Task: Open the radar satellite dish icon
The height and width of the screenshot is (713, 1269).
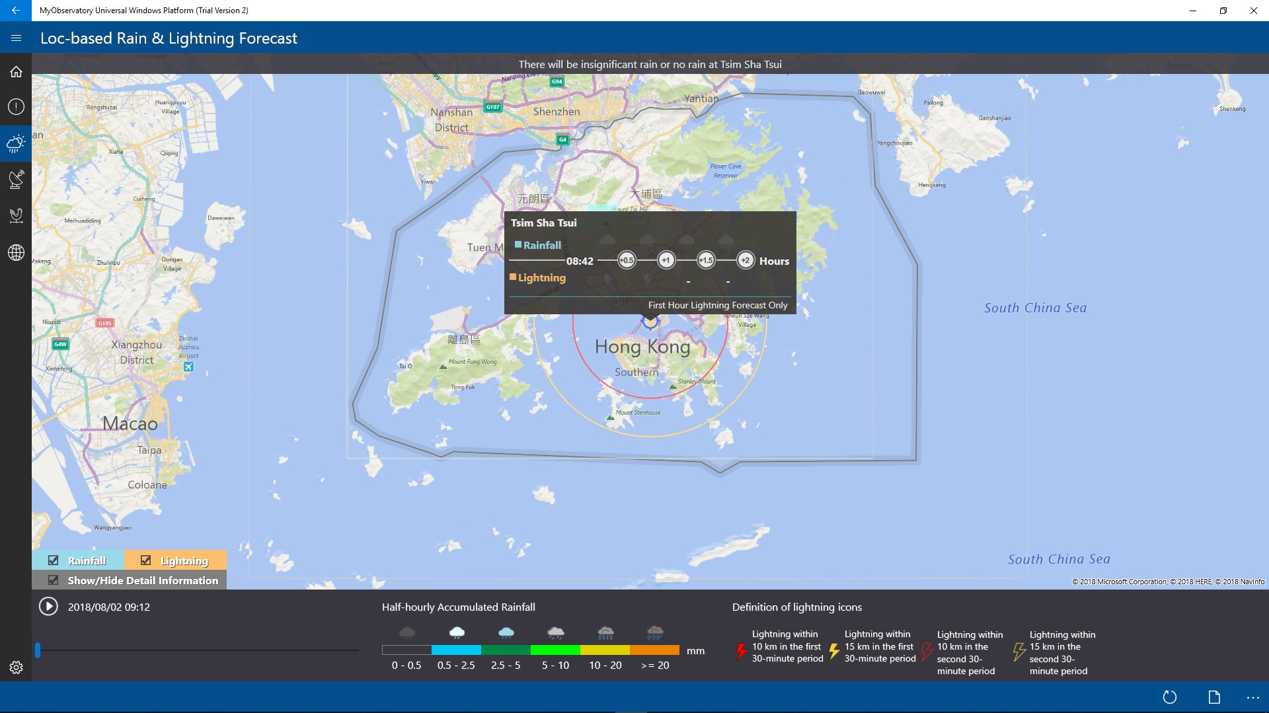Action: (x=16, y=179)
